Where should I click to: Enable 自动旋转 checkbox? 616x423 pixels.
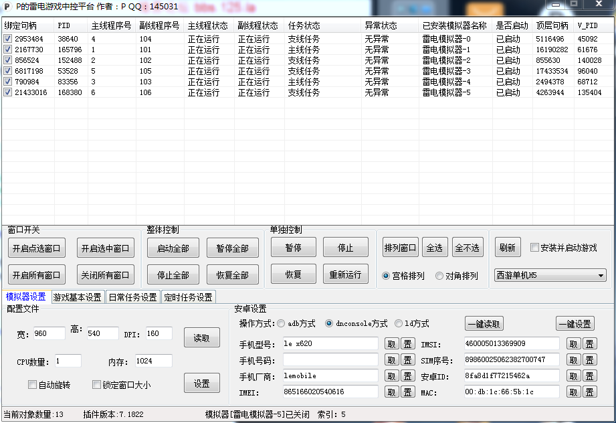coord(33,384)
